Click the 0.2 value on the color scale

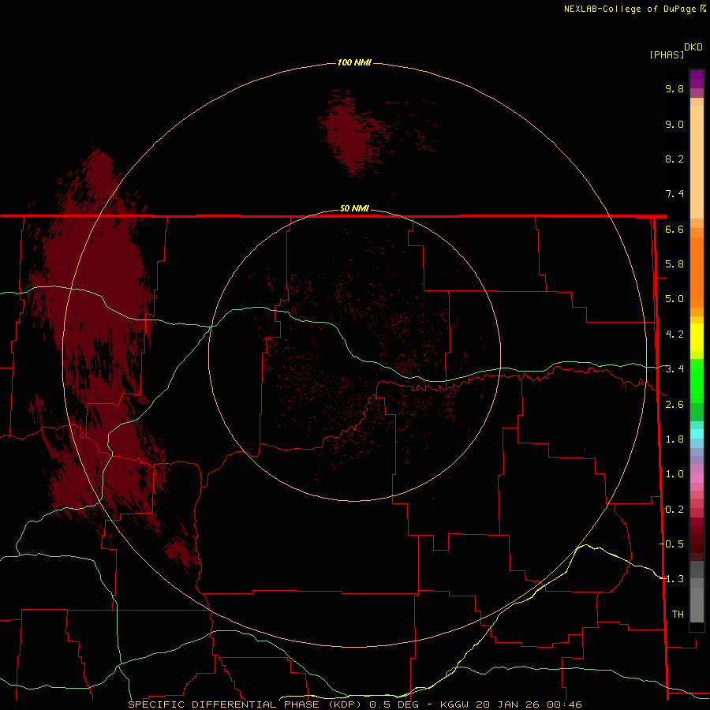674,510
